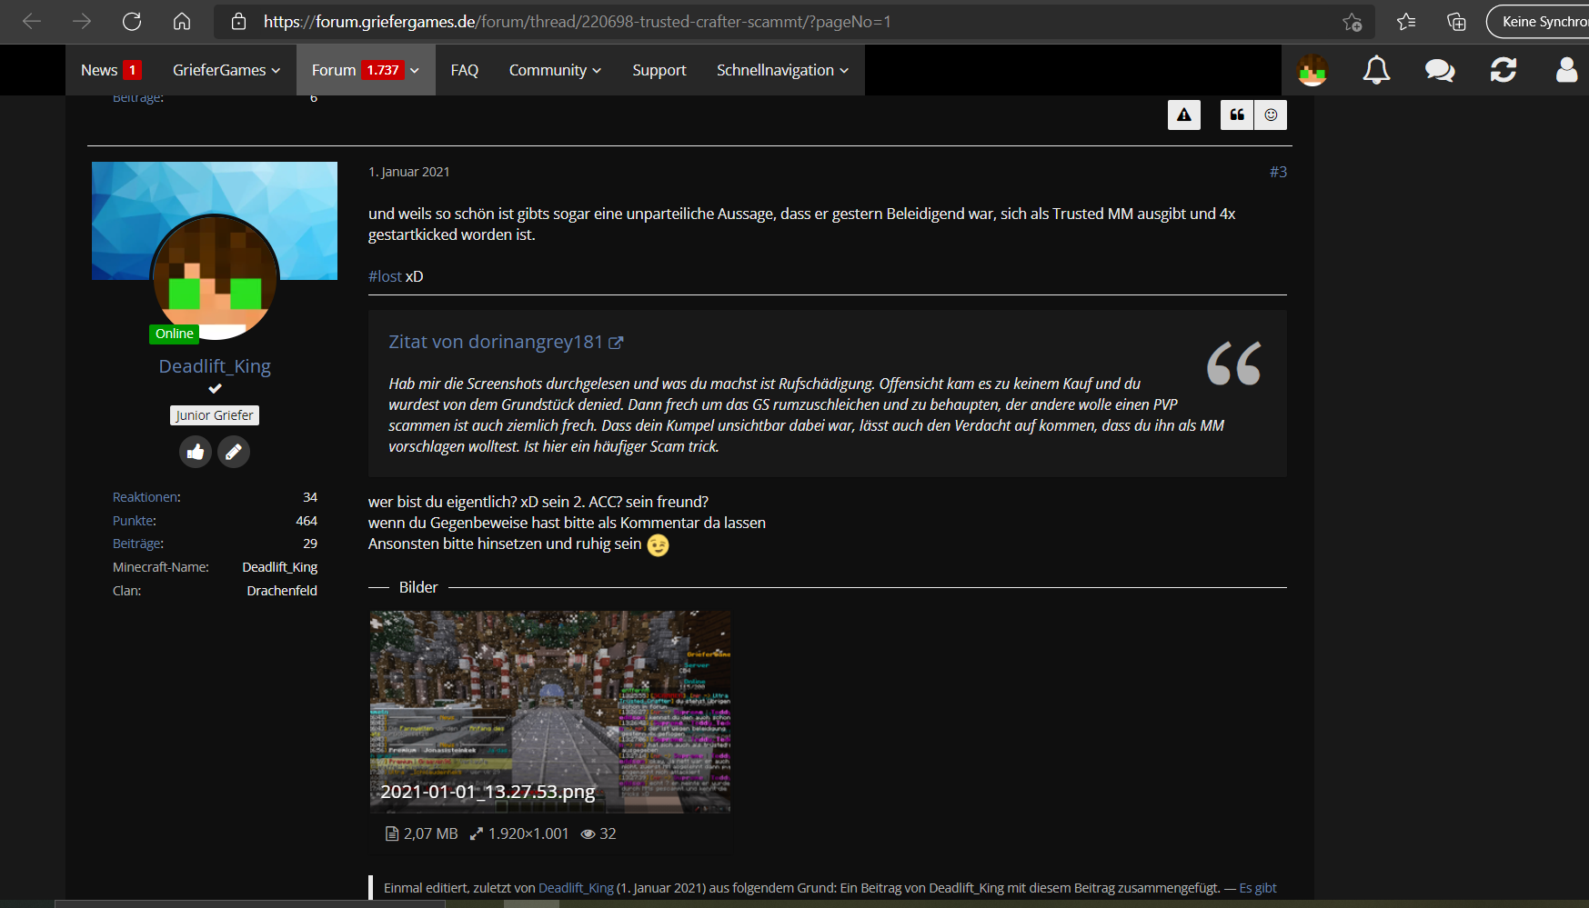Screen dimensions: 1589x908
Task: Open the conversations chat bubbles icon
Action: click(1440, 70)
